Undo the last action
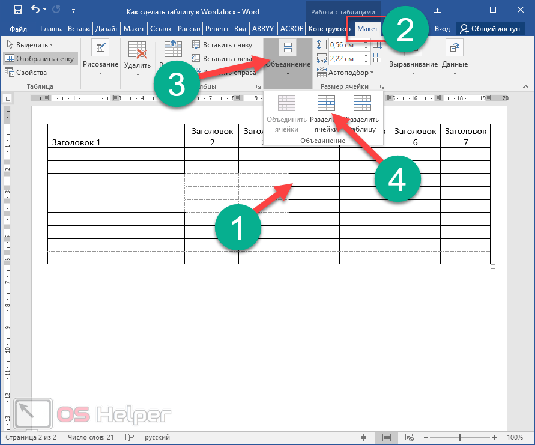The width and height of the screenshot is (535, 445). (x=35, y=10)
